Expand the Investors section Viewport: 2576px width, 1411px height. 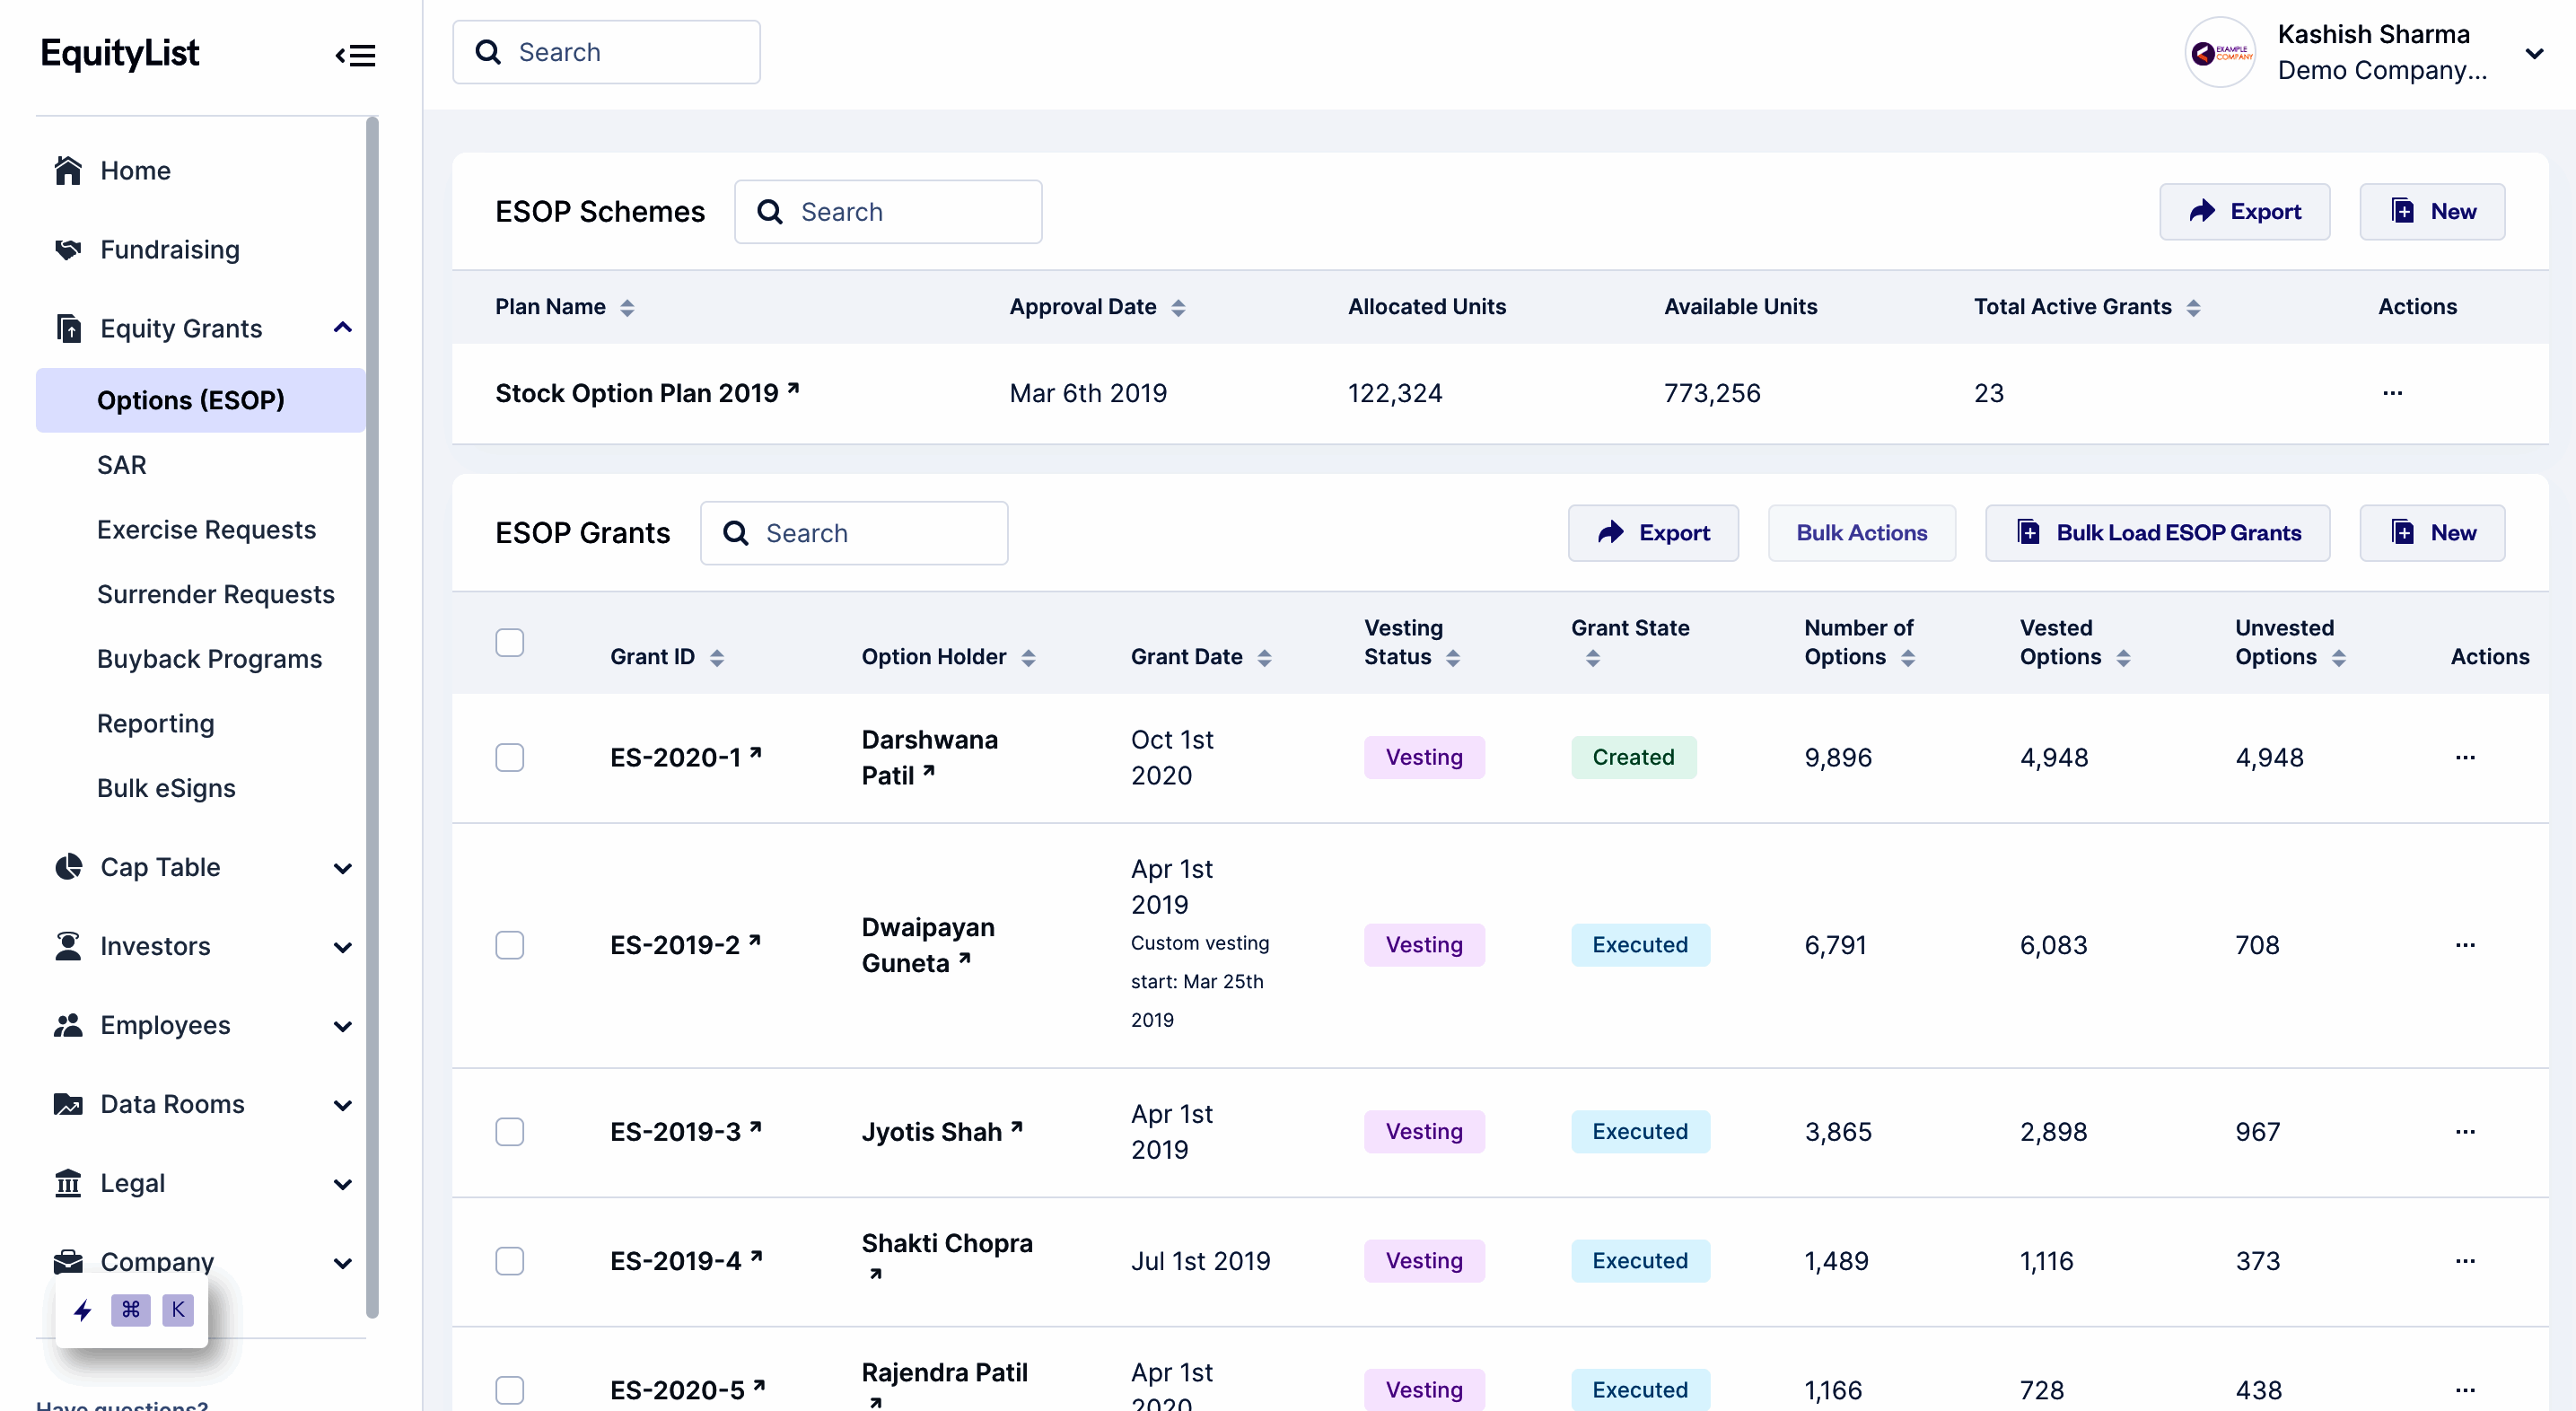click(x=343, y=946)
